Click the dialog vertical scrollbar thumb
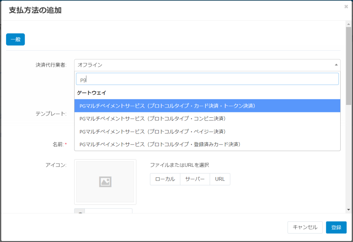353x242 pixels. pyautogui.click(x=348, y=66)
